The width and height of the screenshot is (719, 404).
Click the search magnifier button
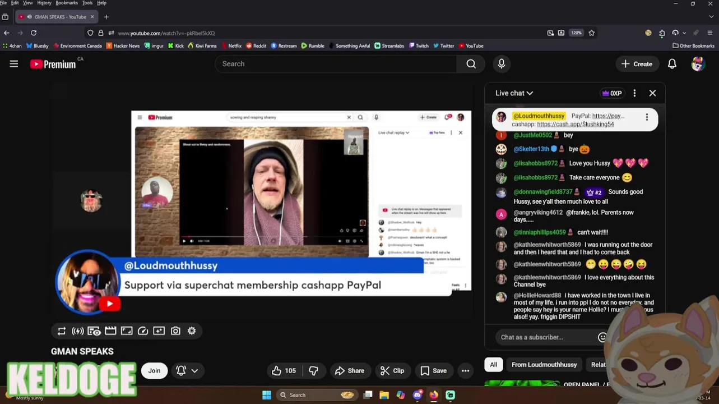point(471,64)
